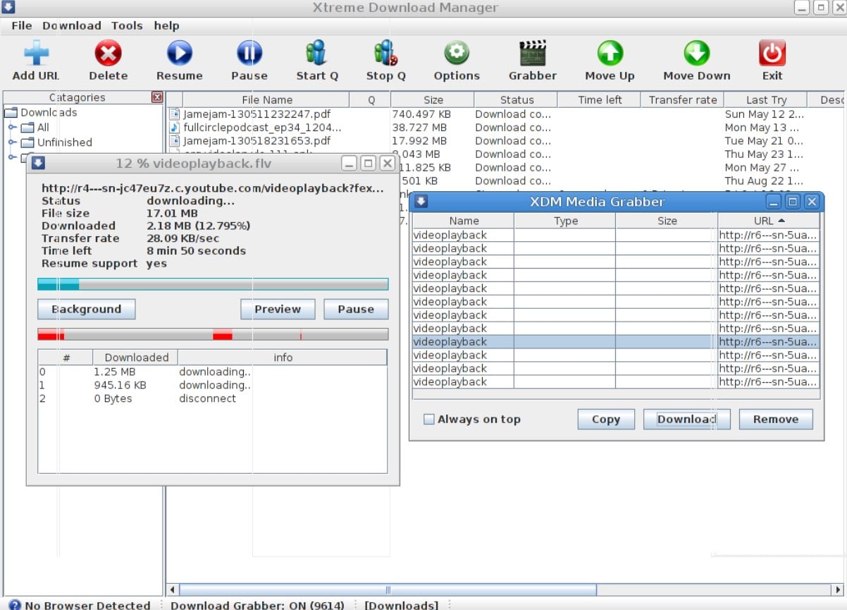Click the Pause toolbar icon
847x610 pixels.
tap(249, 53)
